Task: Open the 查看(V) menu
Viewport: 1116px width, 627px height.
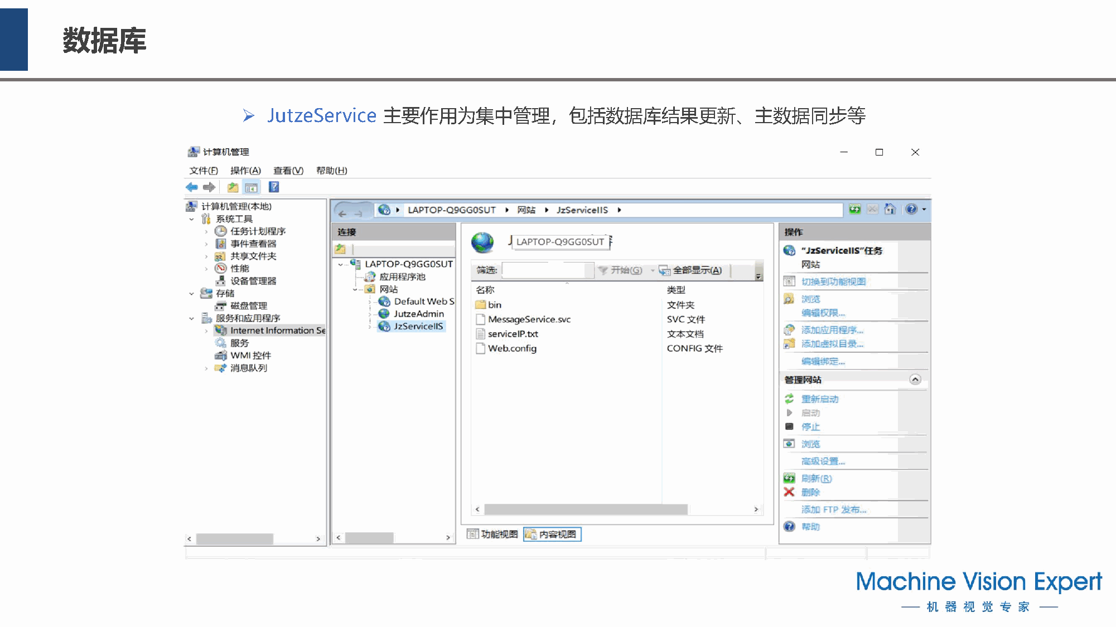Action: tap(288, 171)
